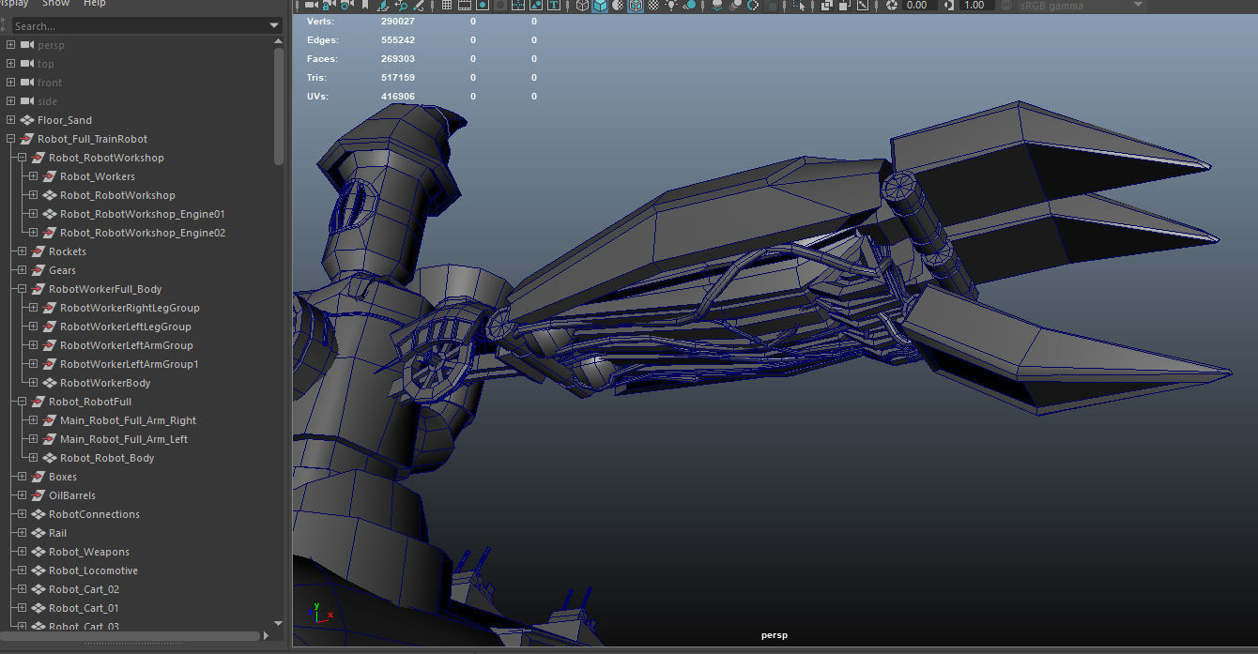The image size is (1258, 654).
Task: Click the Safe Action icon
Action: [x=536, y=5]
